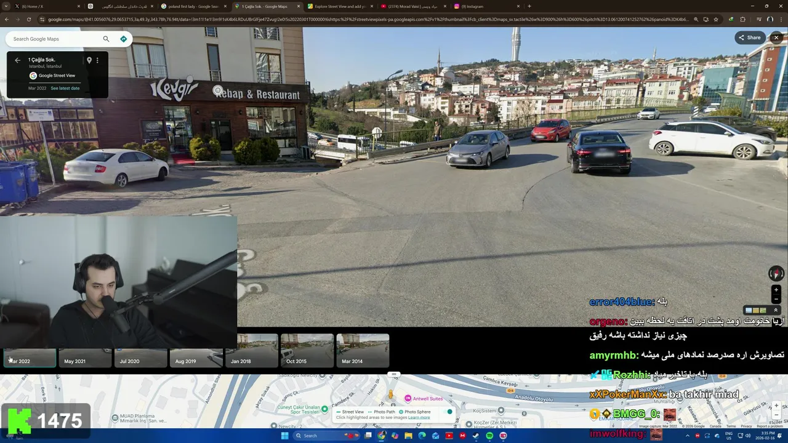Switch to the Morad Veisi YouTube tab
This screenshot has height=443, width=788.
[414, 6]
